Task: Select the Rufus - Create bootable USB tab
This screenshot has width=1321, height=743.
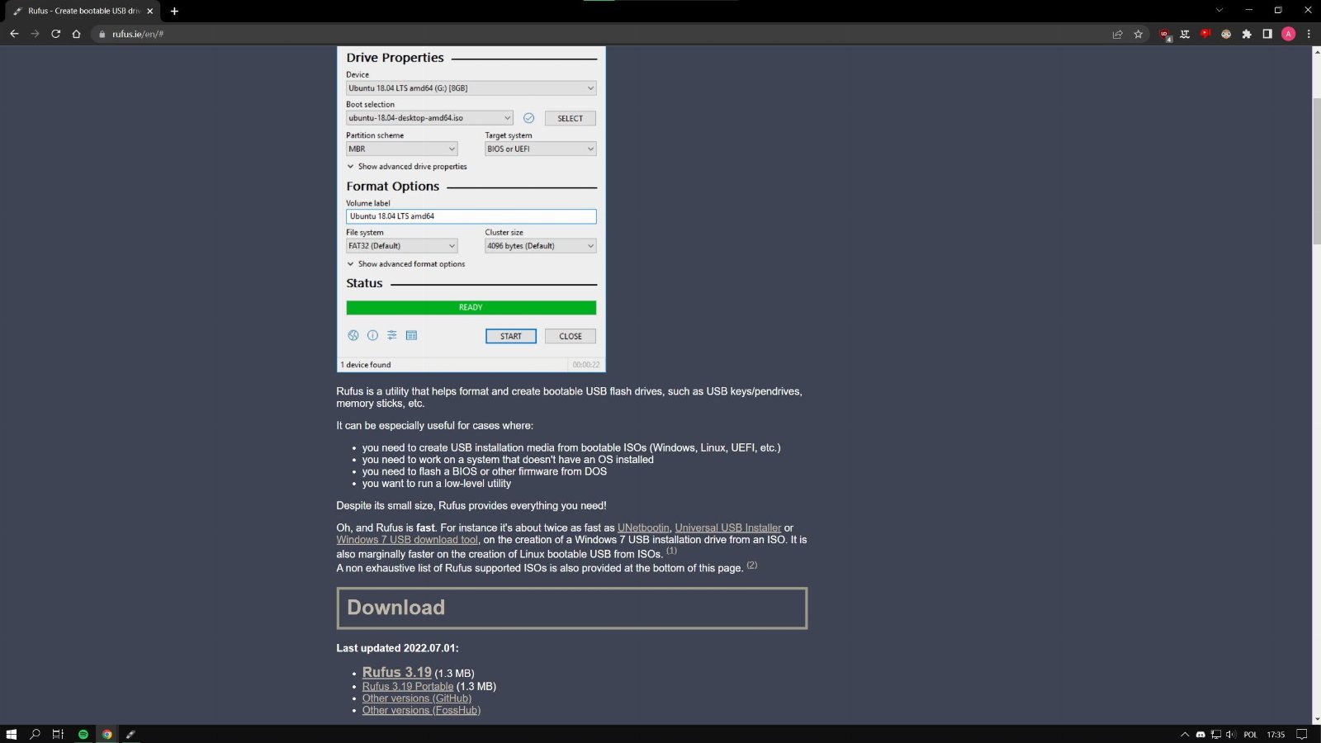Action: [x=83, y=11]
